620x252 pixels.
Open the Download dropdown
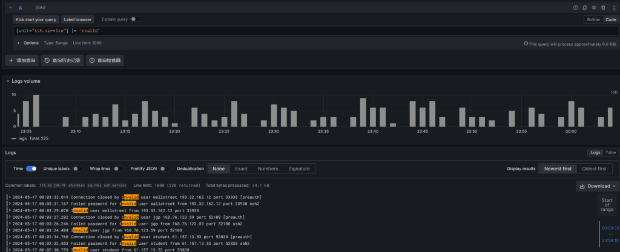click(x=597, y=186)
